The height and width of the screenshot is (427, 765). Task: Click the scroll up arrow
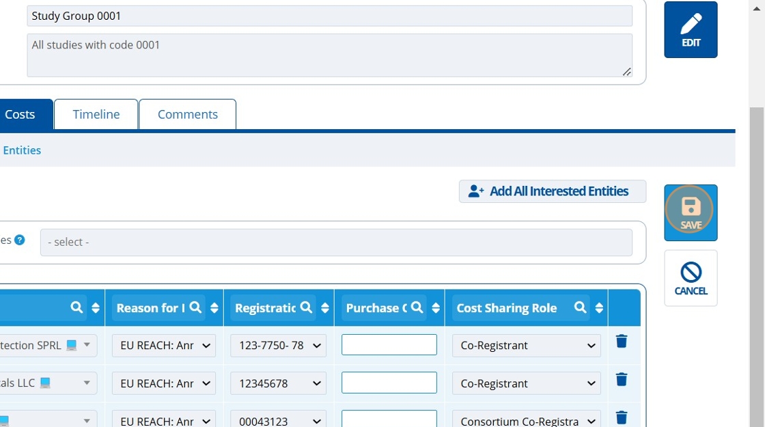757,8
